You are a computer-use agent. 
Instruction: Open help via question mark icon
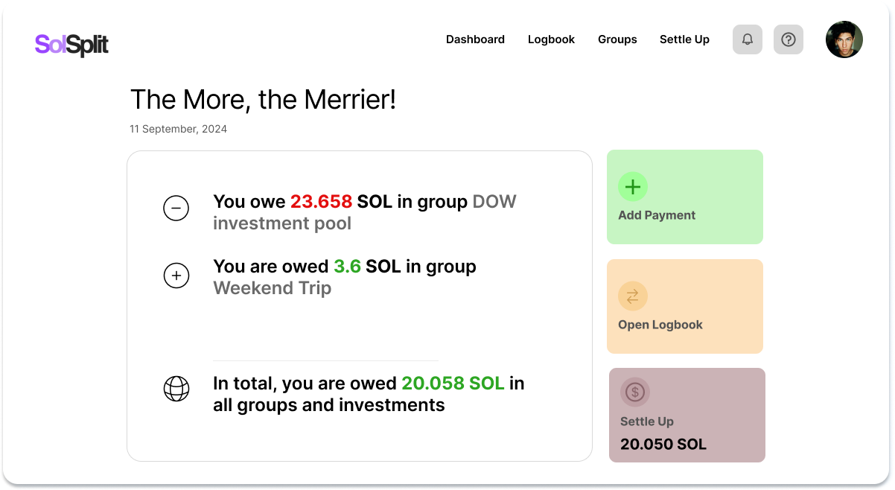[x=788, y=39]
